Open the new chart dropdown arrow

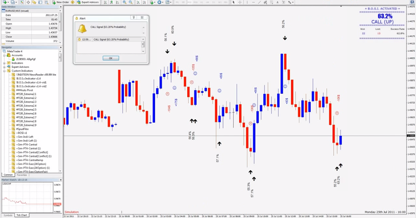pyautogui.click(x=8, y=2)
